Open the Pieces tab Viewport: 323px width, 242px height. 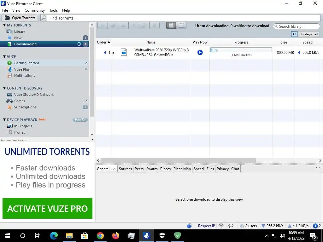pos(165,169)
